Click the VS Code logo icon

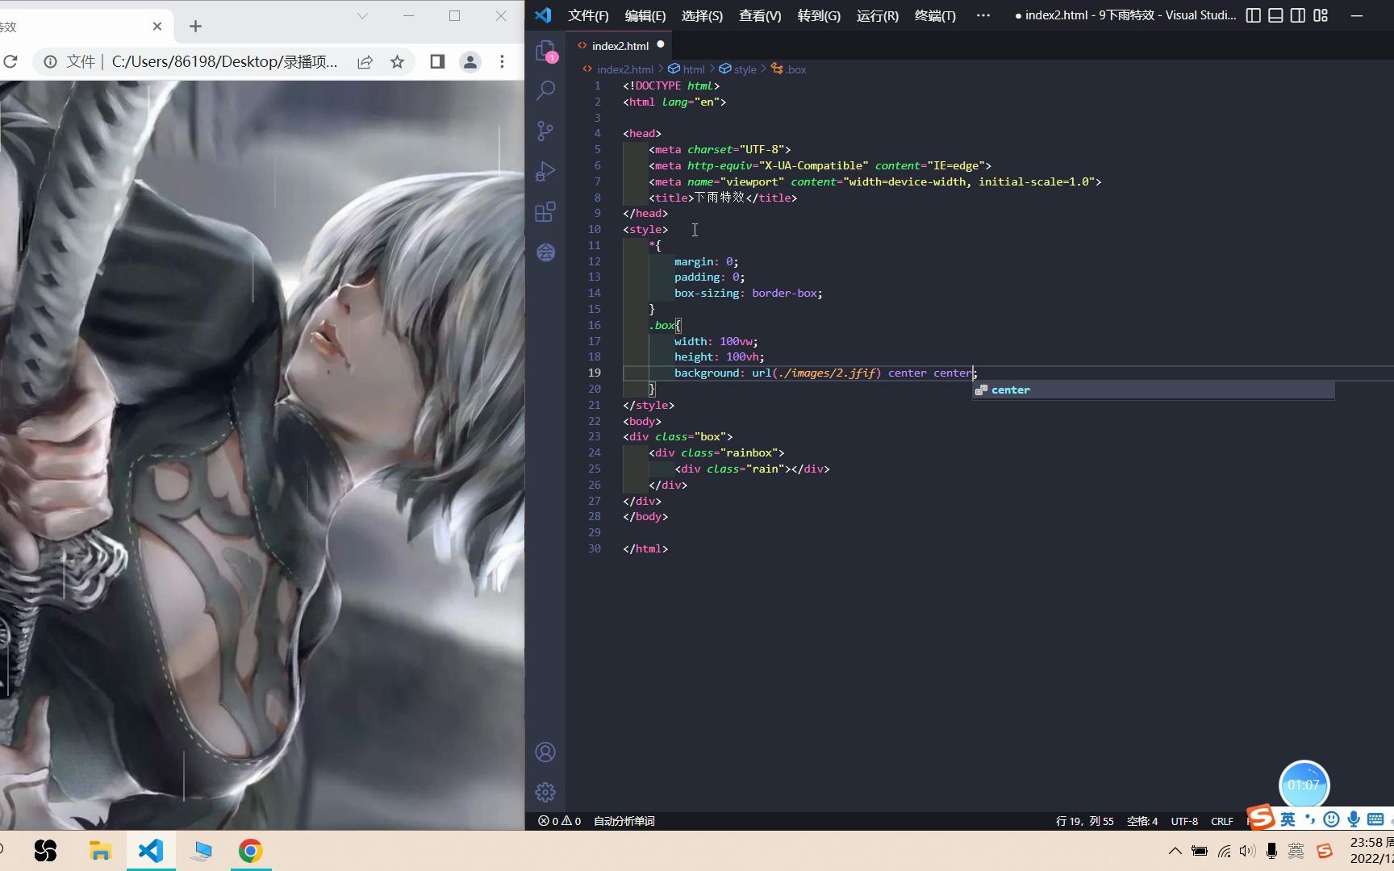(x=543, y=15)
